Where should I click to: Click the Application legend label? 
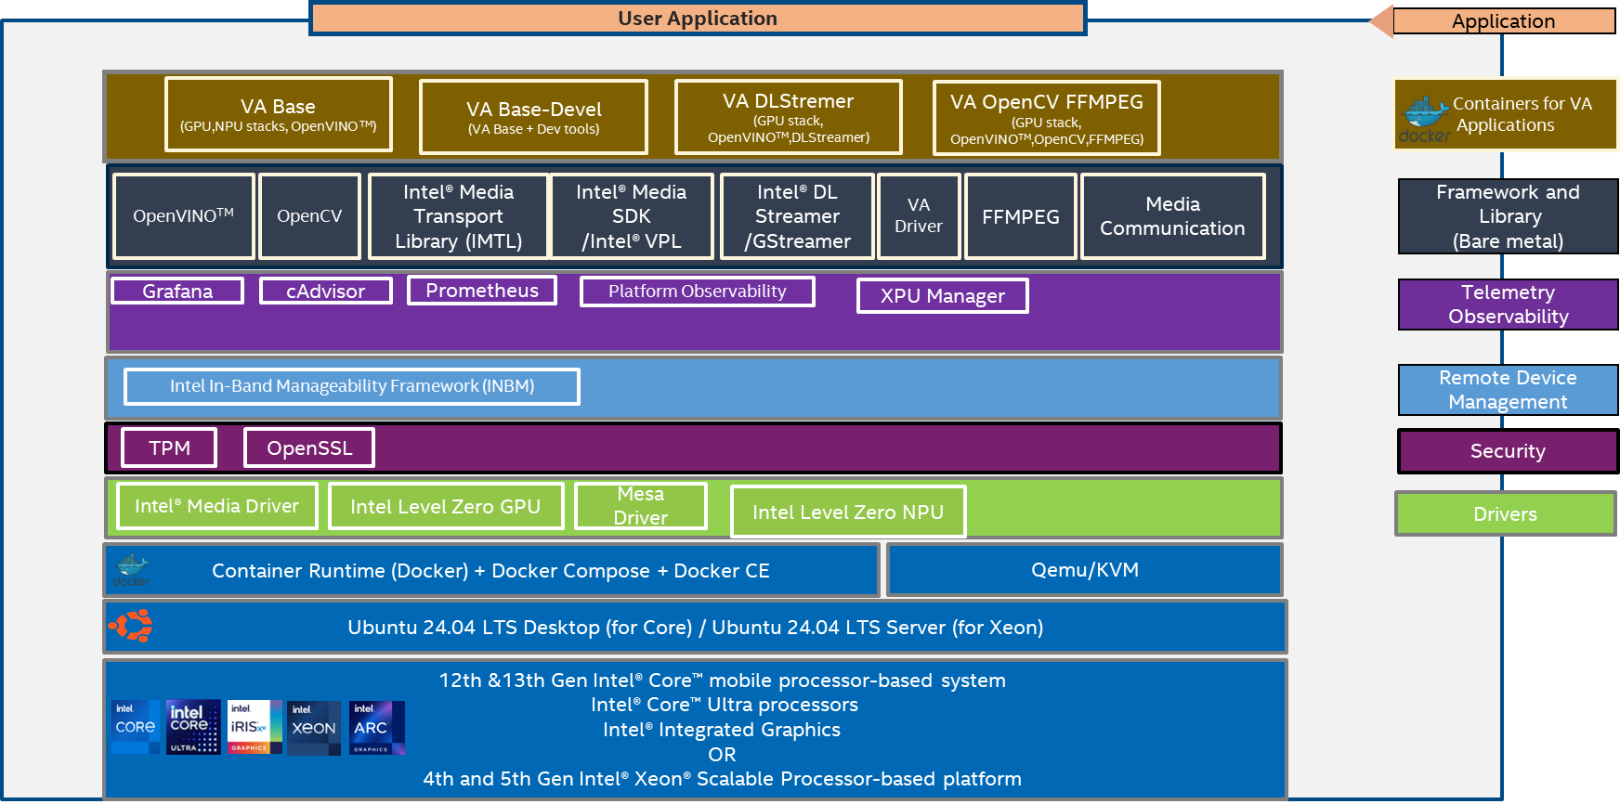point(1504,21)
